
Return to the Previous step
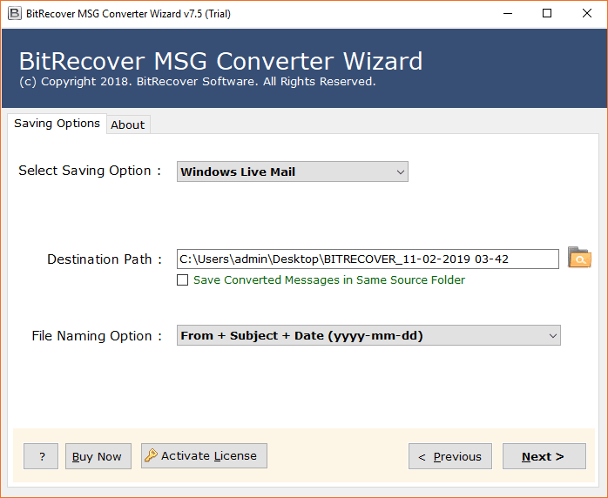pos(450,456)
